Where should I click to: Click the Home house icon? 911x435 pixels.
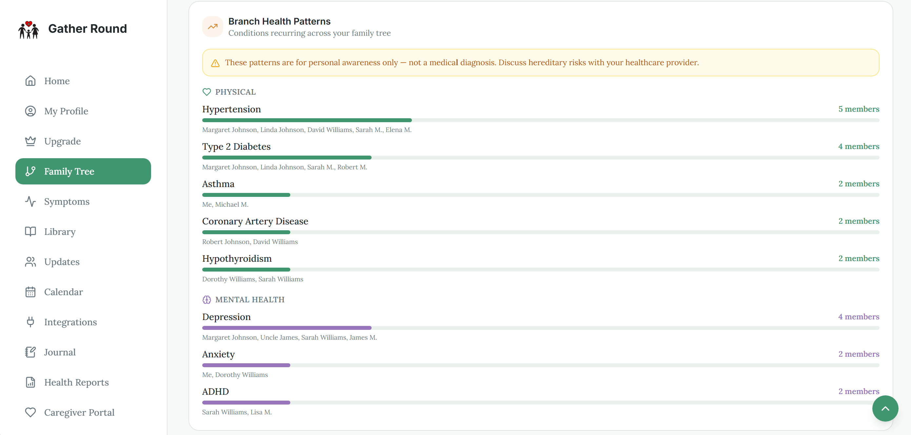tap(30, 81)
